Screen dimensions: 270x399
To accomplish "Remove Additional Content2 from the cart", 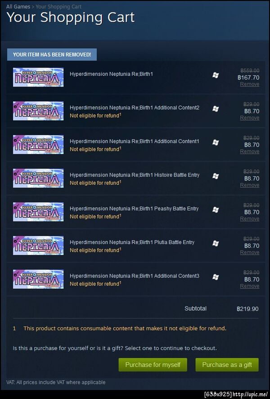I will pyautogui.click(x=250, y=118).
